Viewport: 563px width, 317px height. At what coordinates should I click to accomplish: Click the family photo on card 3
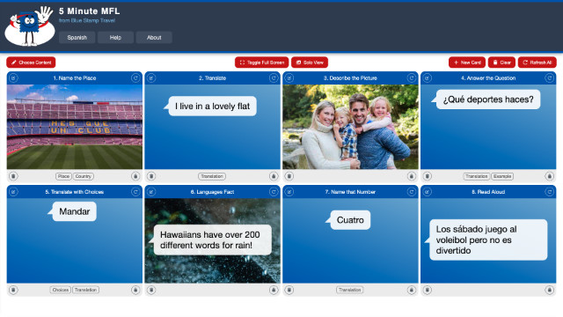pos(350,127)
